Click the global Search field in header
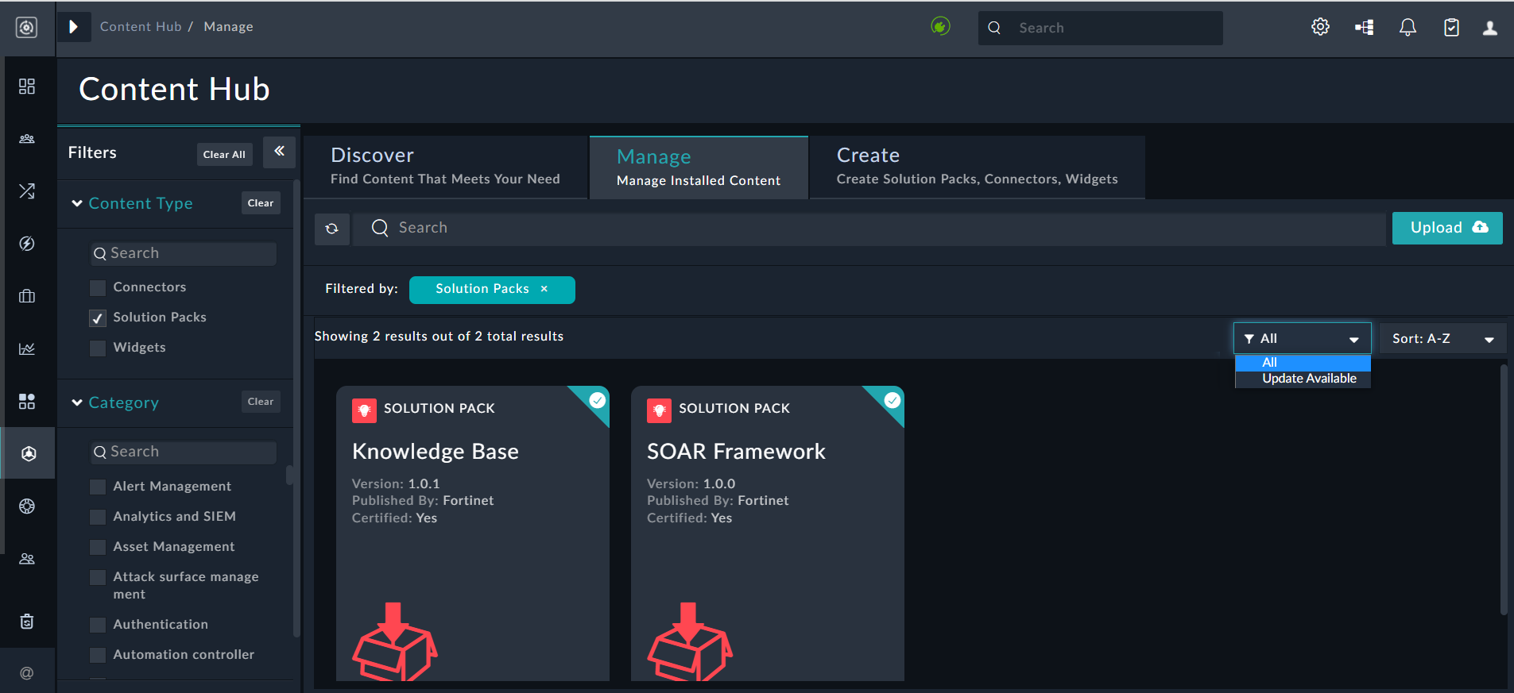Viewport: 1514px width, 693px height. pyautogui.click(x=1101, y=28)
